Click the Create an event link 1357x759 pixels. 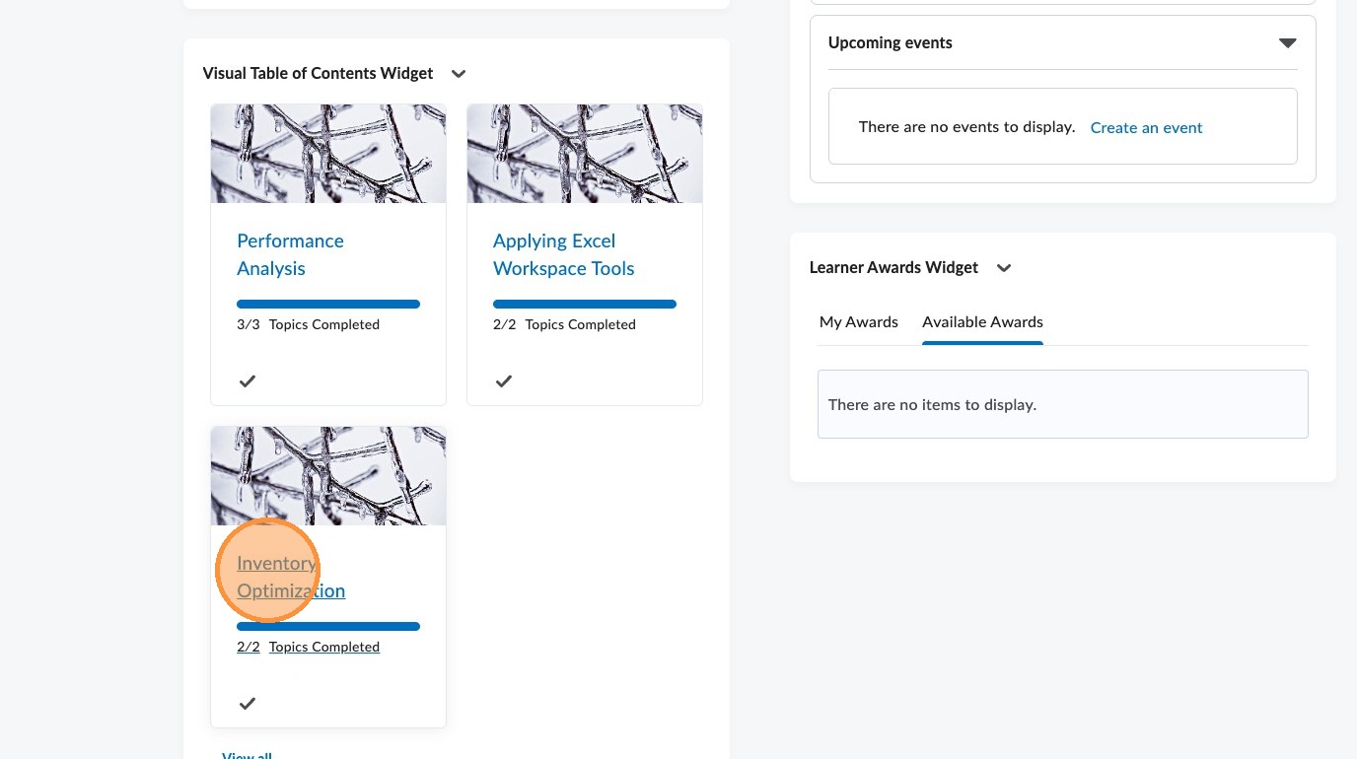pos(1146,128)
